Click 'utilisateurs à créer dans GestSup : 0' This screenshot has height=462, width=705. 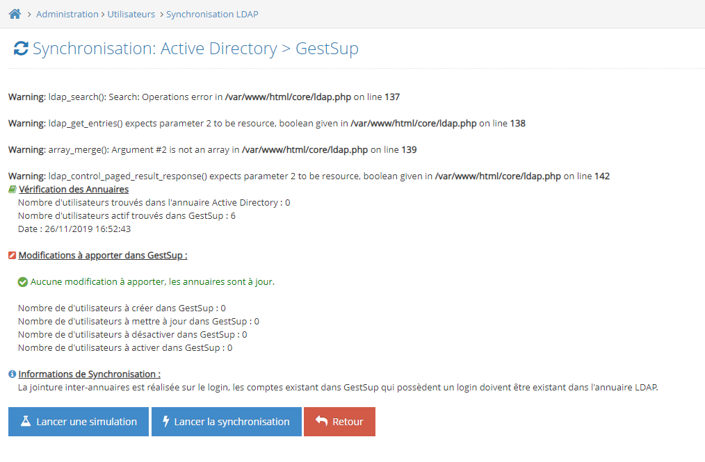tap(122, 308)
